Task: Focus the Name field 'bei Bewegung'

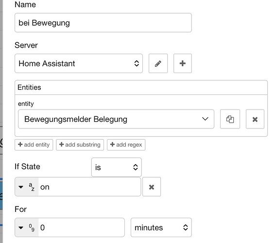Action: 103,23
